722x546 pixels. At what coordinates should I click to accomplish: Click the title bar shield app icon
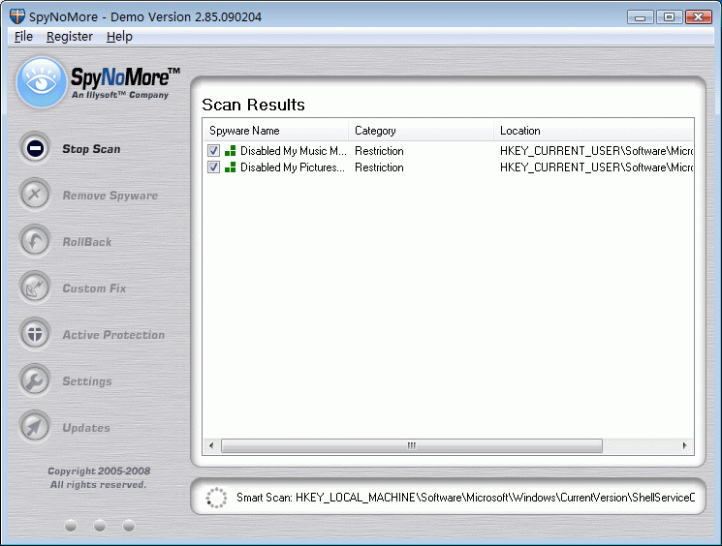[x=17, y=16]
